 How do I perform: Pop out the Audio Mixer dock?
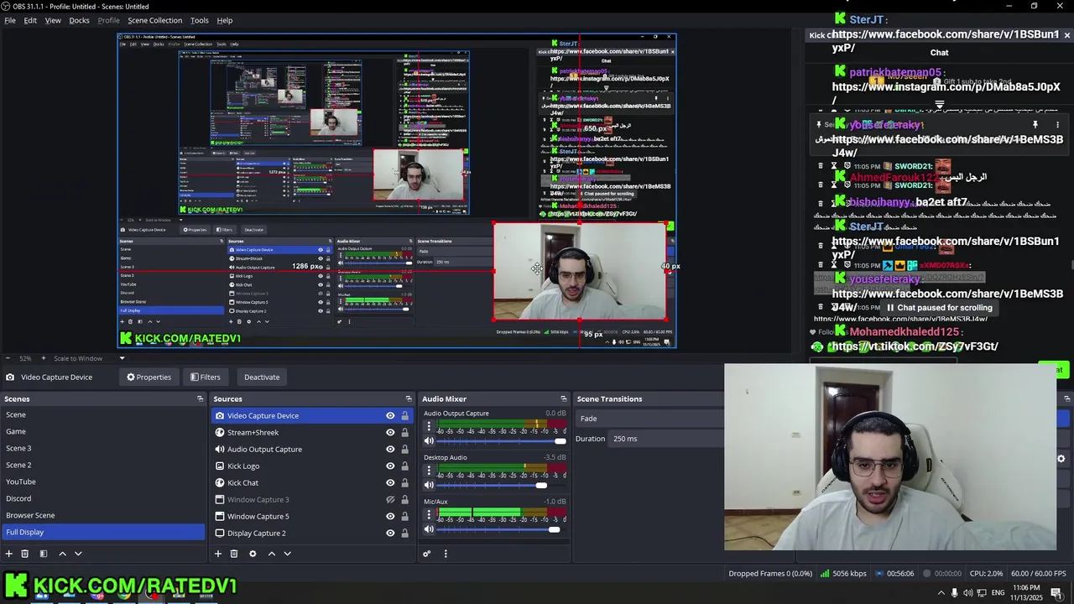point(563,398)
